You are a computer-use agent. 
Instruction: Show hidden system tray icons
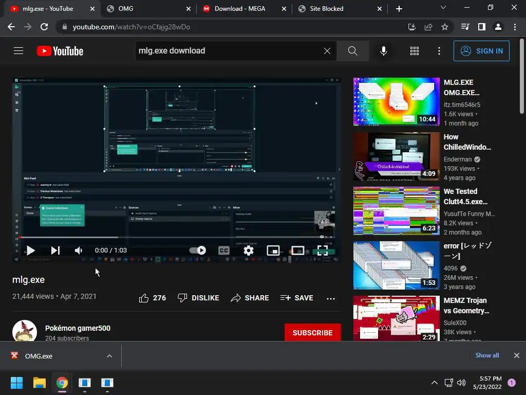(x=435, y=383)
